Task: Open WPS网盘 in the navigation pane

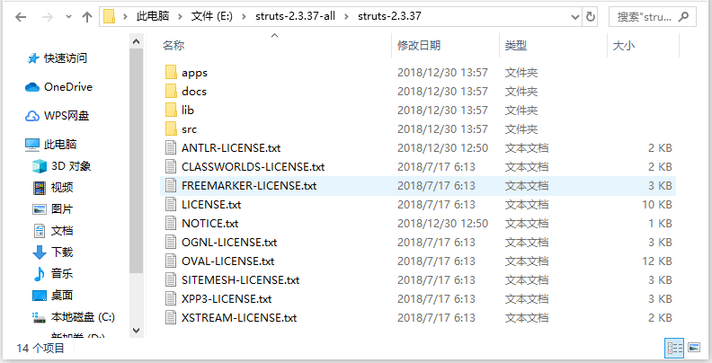Action: (x=67, y=116)
